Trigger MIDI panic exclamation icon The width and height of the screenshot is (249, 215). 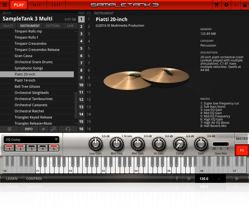click(177, 178)
